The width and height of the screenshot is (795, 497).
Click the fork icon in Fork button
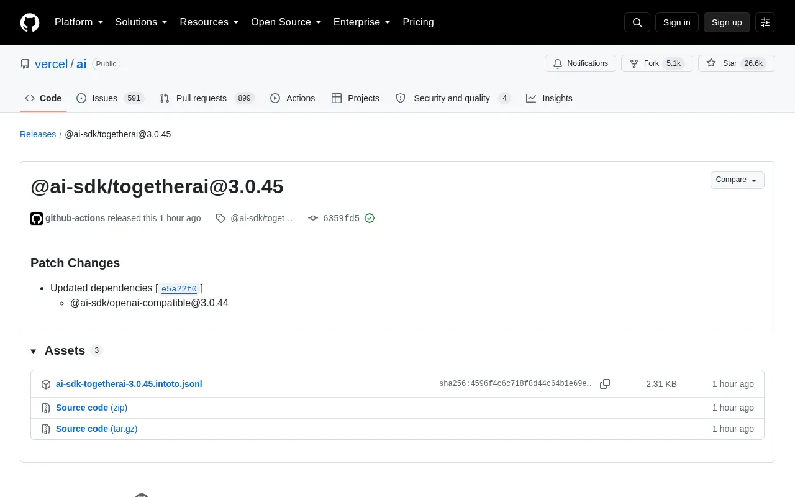[x=634, y=63]
